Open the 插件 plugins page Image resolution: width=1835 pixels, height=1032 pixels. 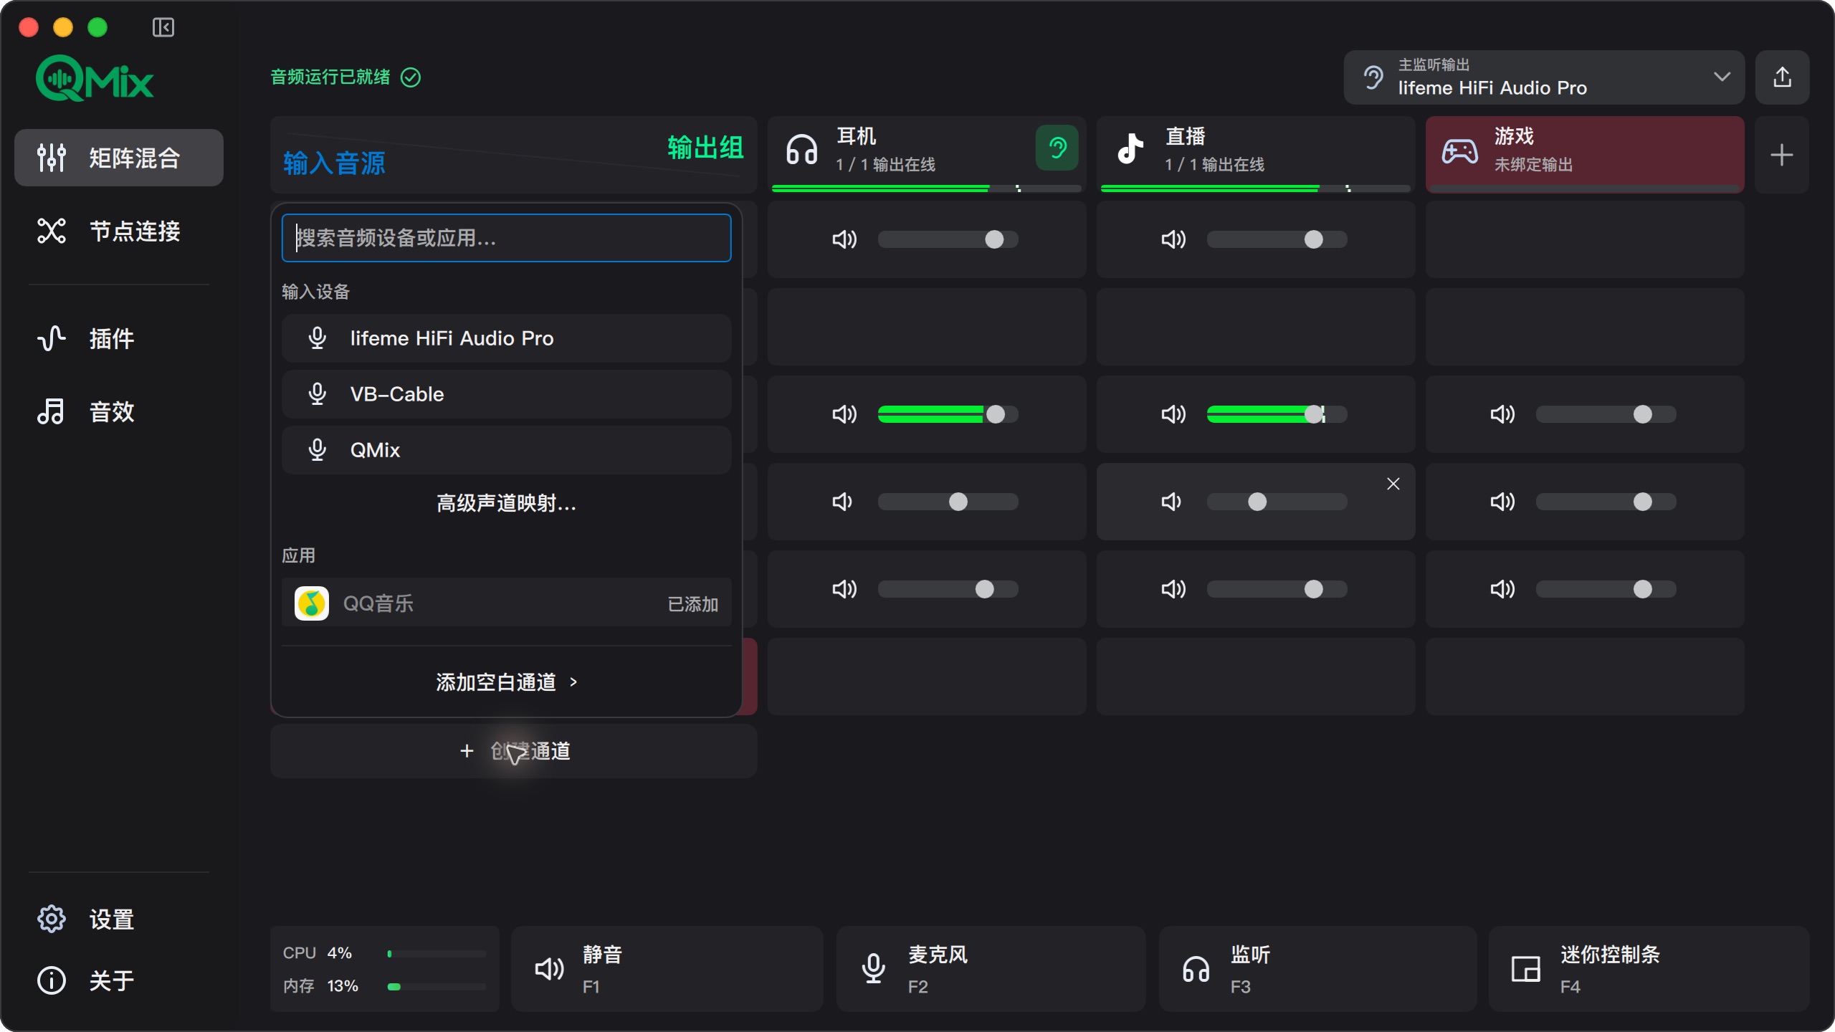(119, 338)
